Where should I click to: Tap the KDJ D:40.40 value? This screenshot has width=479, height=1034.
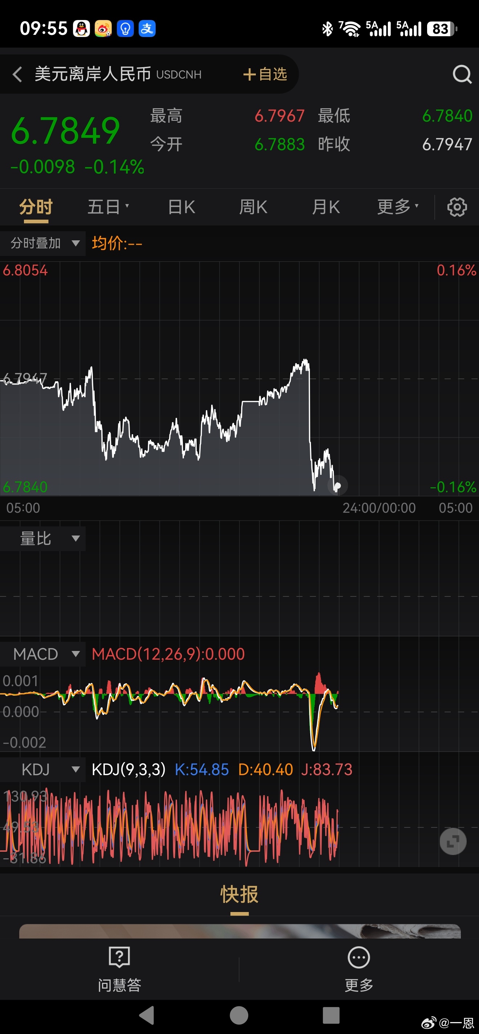pos(266,769)
